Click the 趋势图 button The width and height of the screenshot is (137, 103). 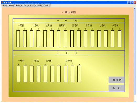(x=117, y=80)
